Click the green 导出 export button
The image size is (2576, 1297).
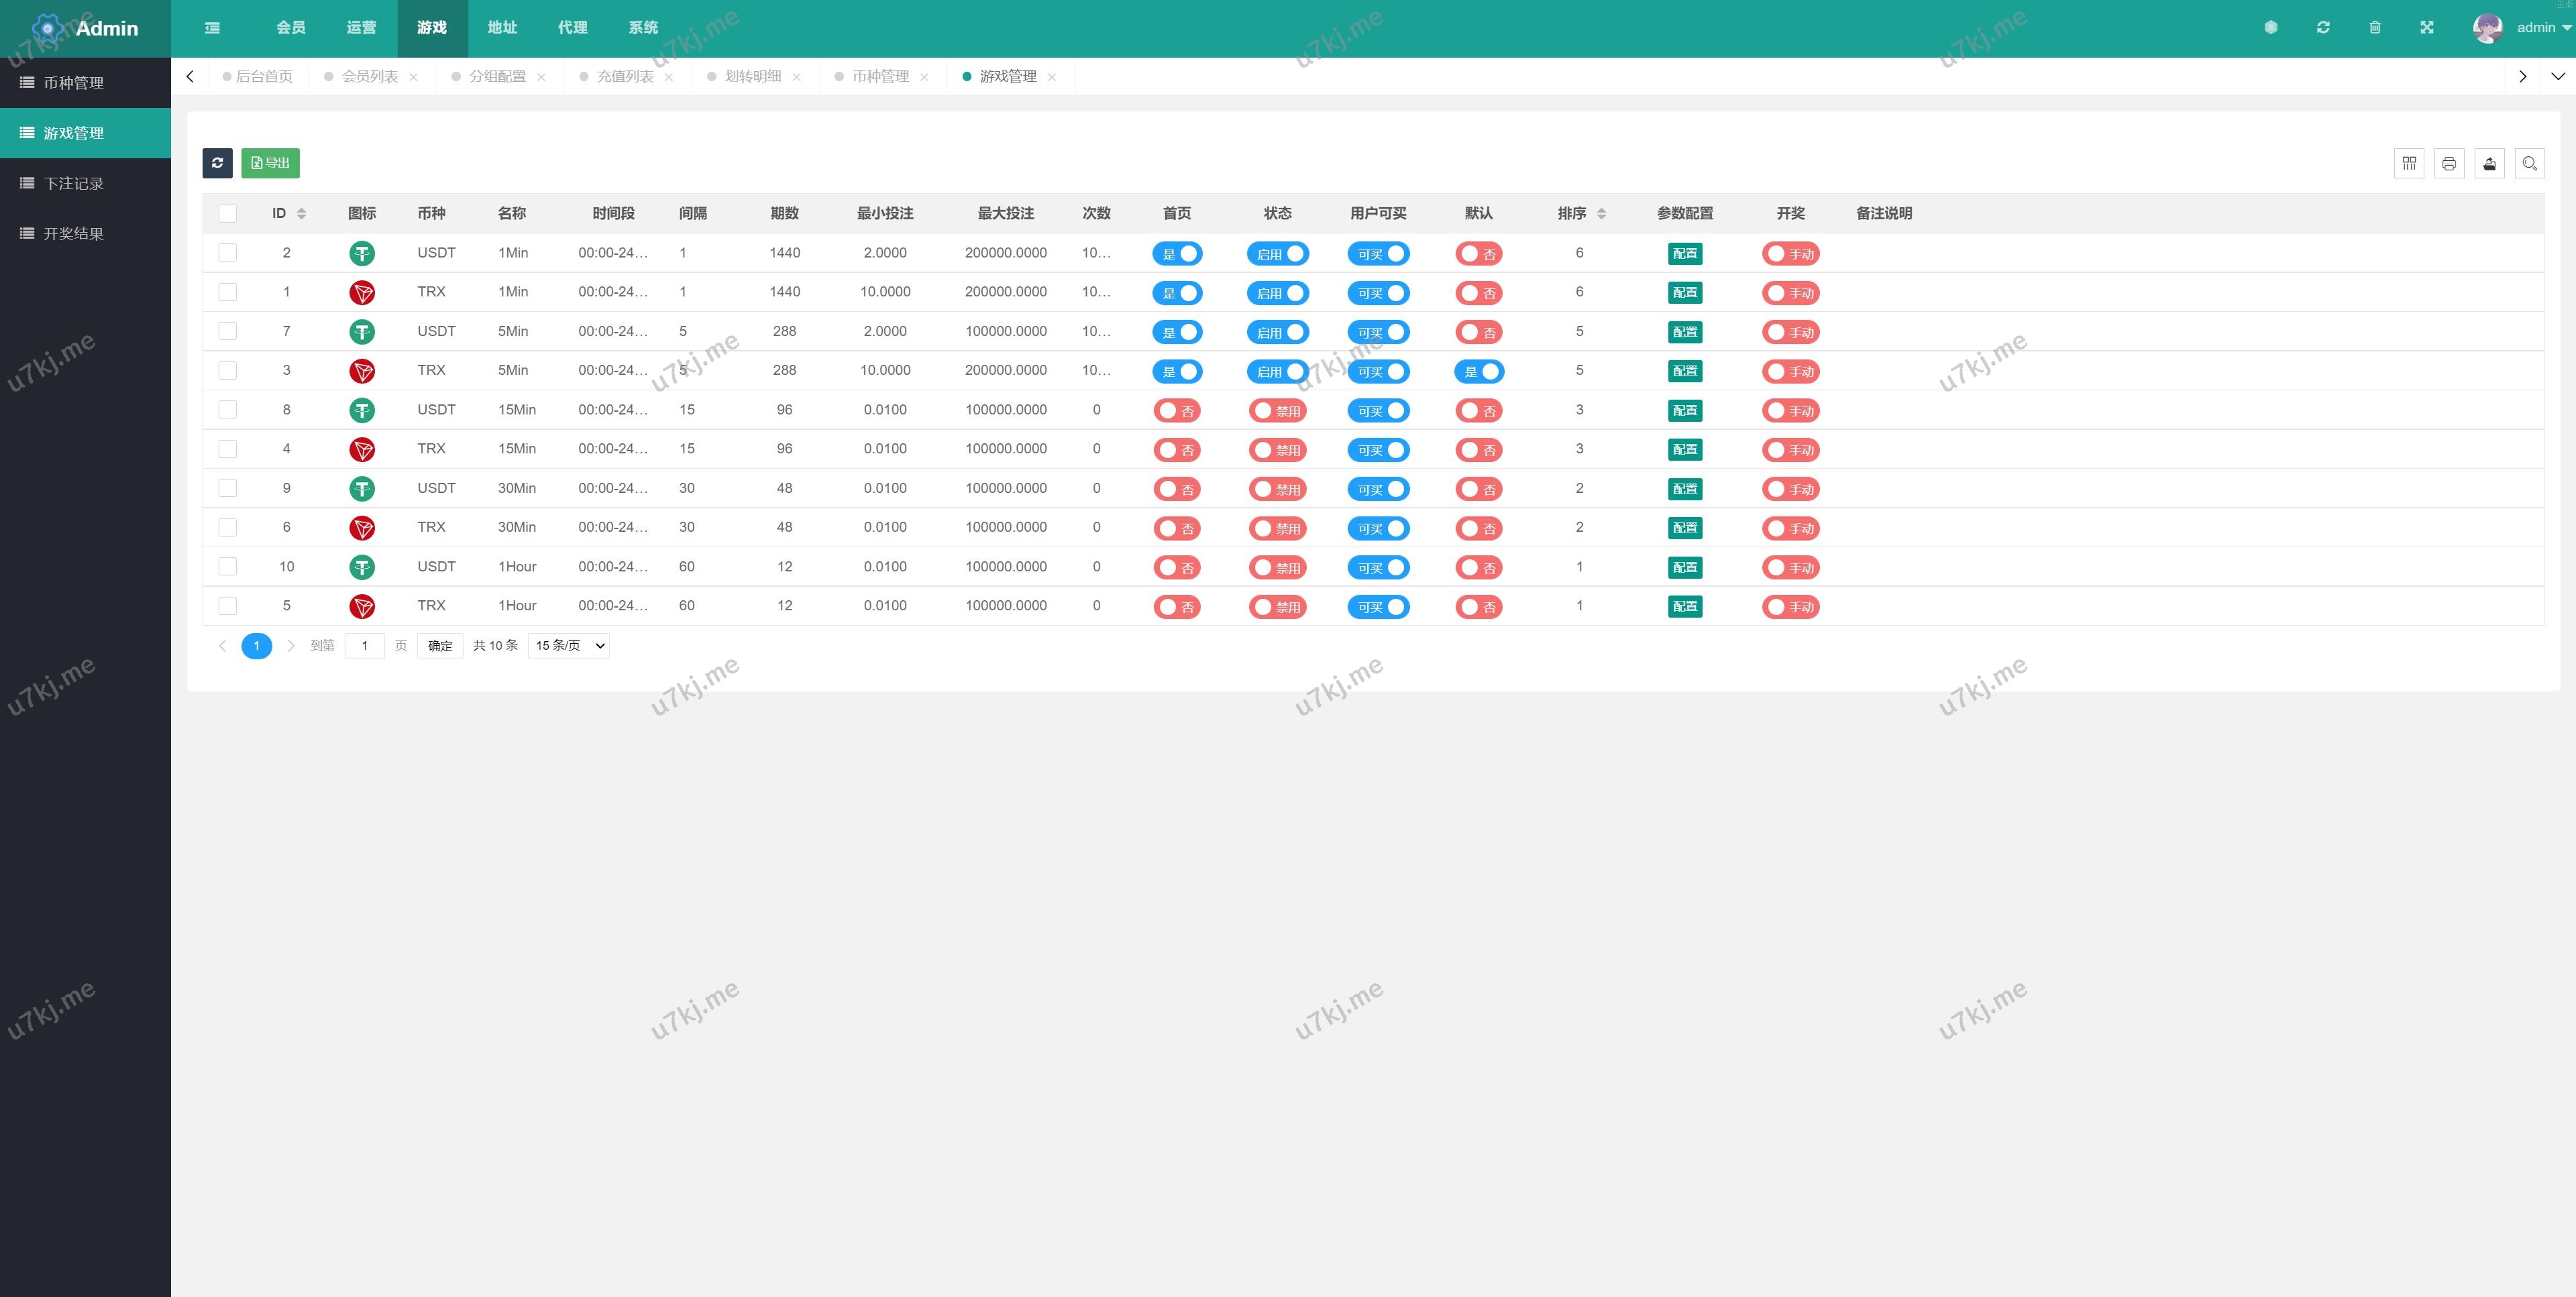click(270, 163)
